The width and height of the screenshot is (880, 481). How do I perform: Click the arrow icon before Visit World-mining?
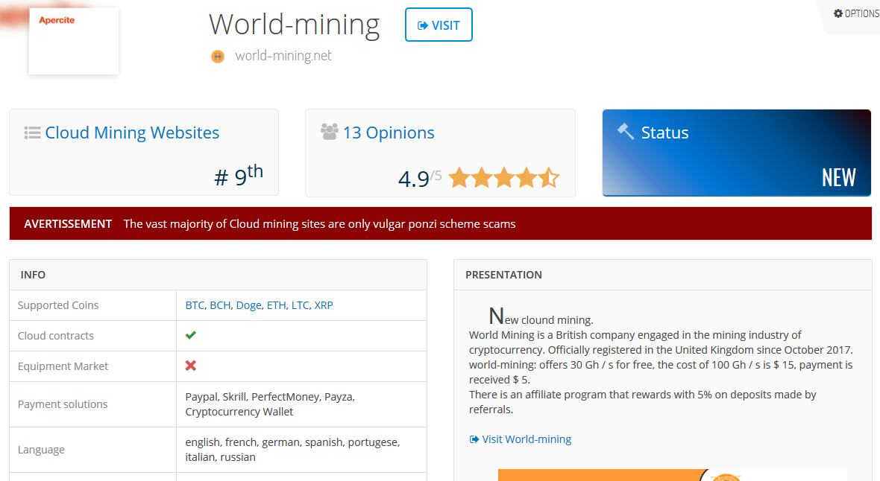click(474, 439)
